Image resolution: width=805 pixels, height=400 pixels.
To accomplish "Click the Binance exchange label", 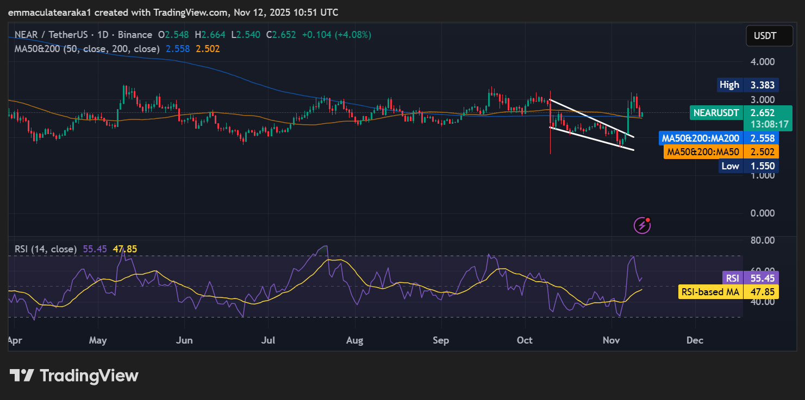I will coord(135,34).
